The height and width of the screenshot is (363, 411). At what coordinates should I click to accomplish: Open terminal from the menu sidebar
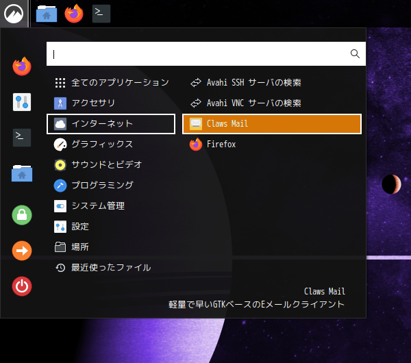tap(22, 138)
